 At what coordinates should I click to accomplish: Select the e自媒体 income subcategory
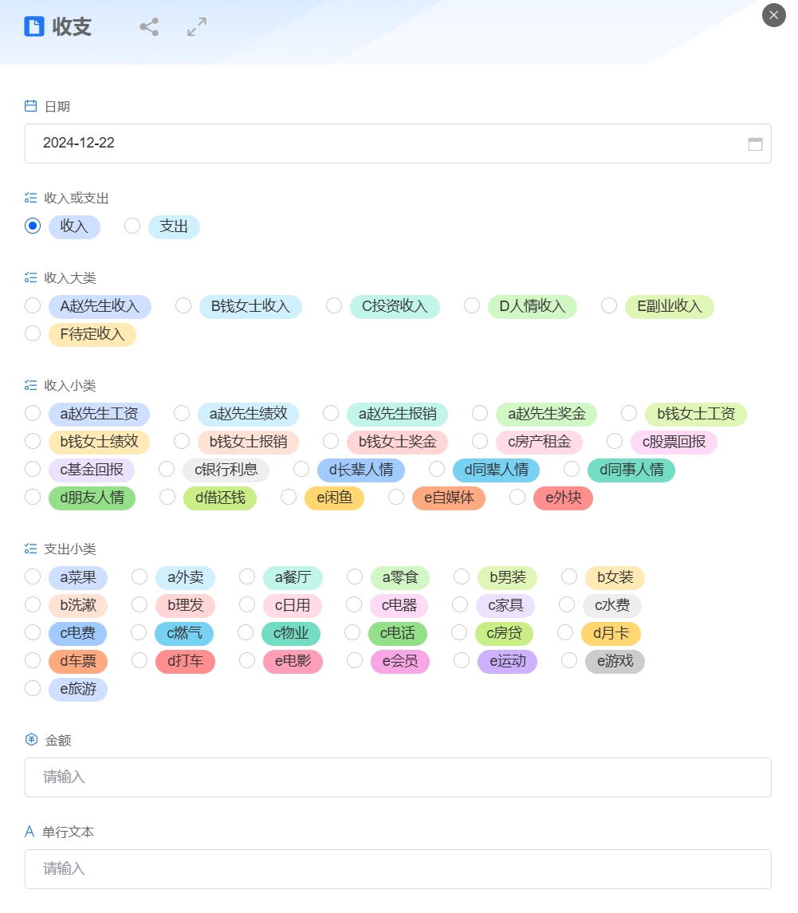[x=396, y=498]
